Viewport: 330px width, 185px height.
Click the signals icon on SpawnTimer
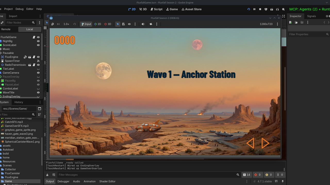tap(38, 61)
